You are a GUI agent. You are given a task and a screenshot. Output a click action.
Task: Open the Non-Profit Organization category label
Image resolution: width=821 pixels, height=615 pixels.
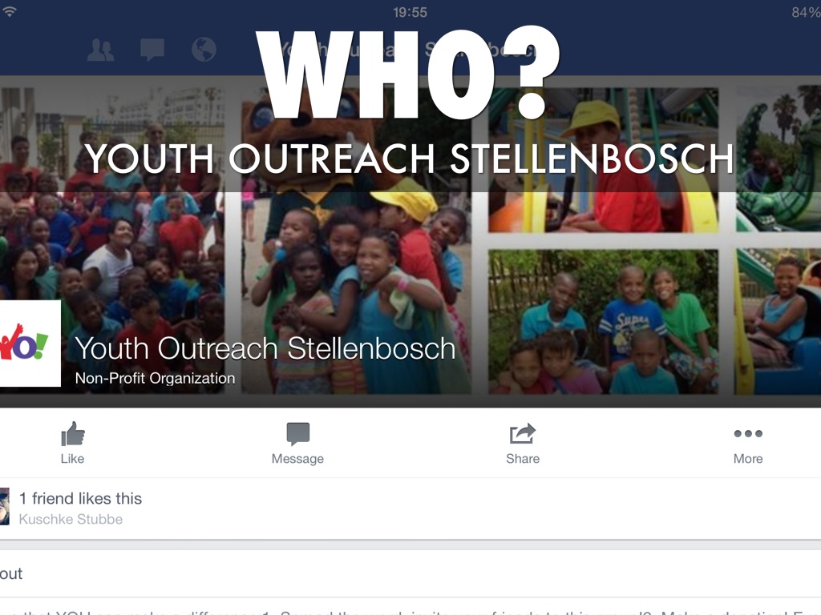155,378
